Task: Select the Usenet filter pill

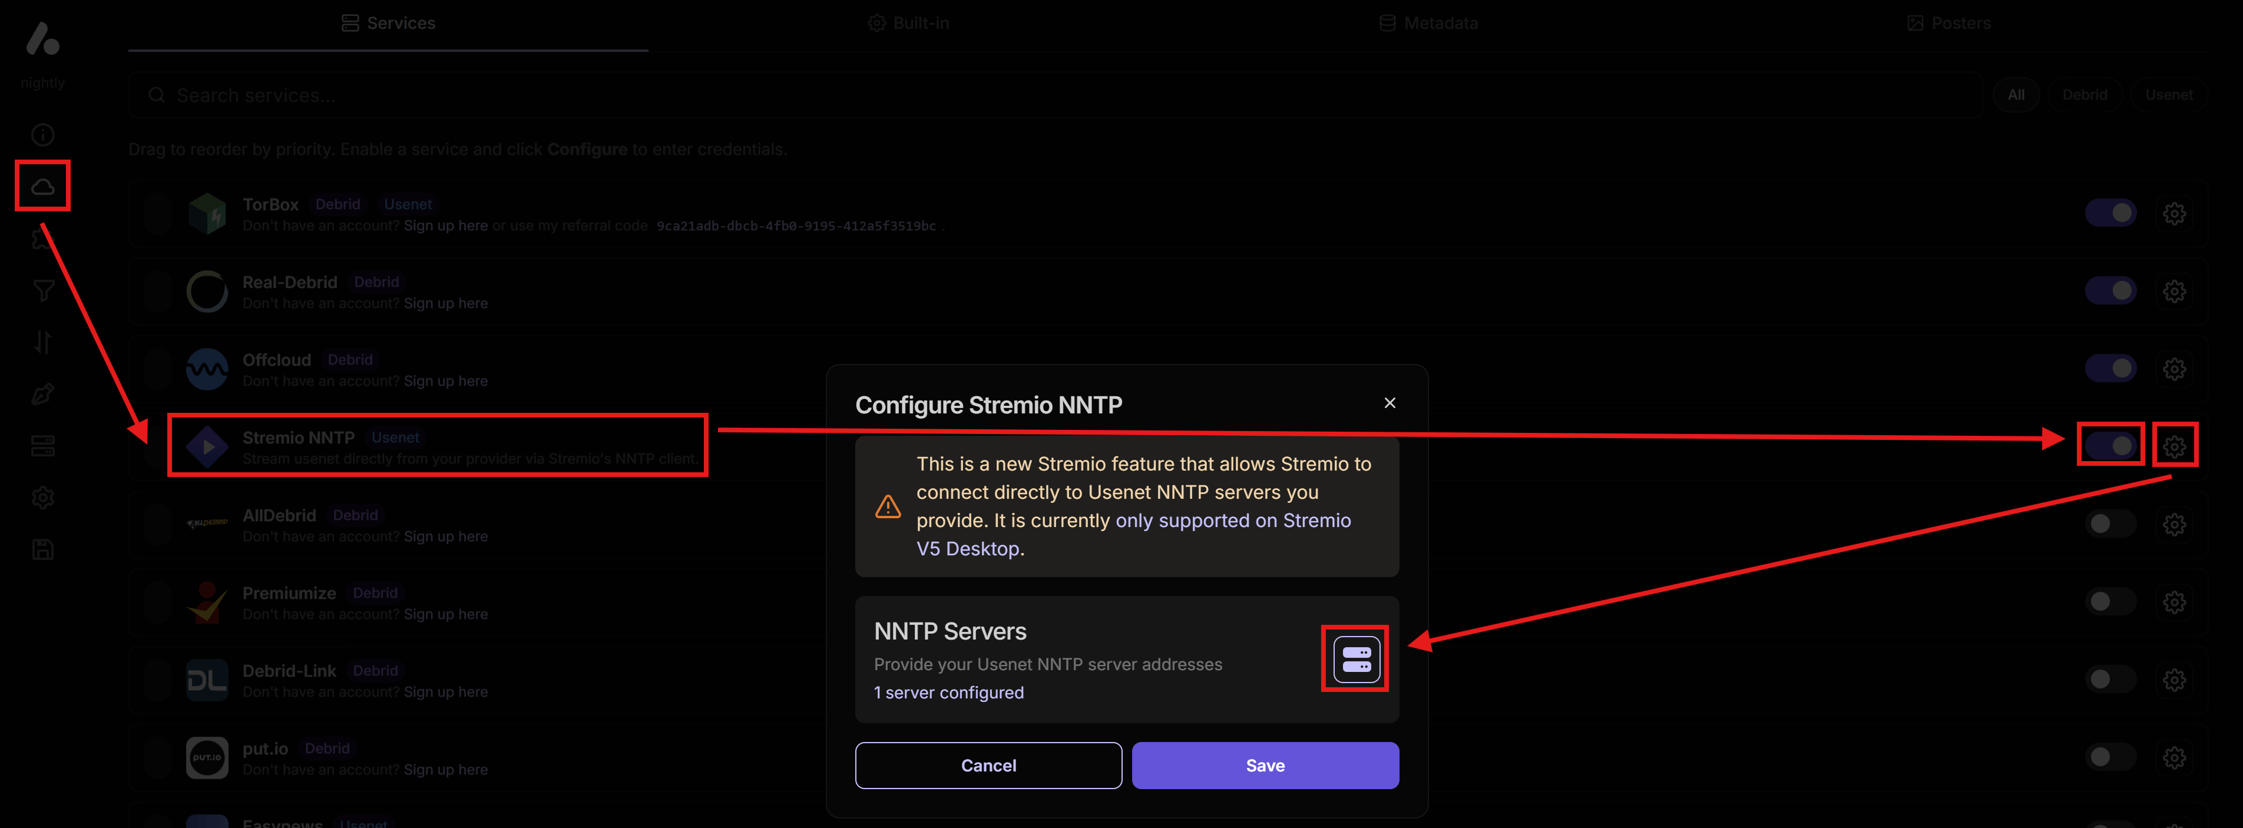Action: [2169, 95]
